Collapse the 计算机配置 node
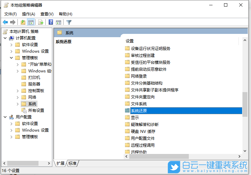This screenshot has width=251, height=175. click(5, 38)
